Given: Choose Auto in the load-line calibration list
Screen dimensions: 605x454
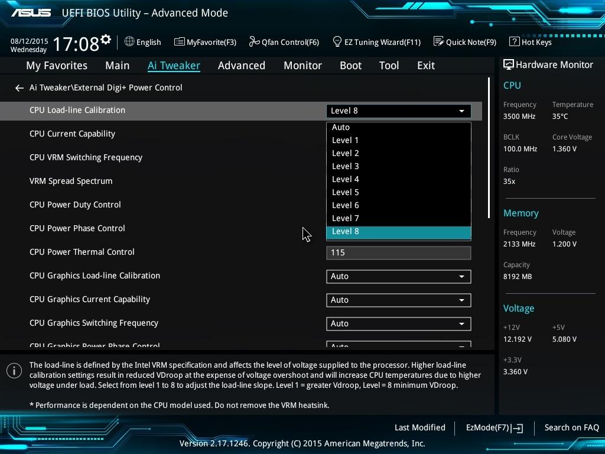Looking at the screenshot, I should pyautogui.click(x=341, y=127).
